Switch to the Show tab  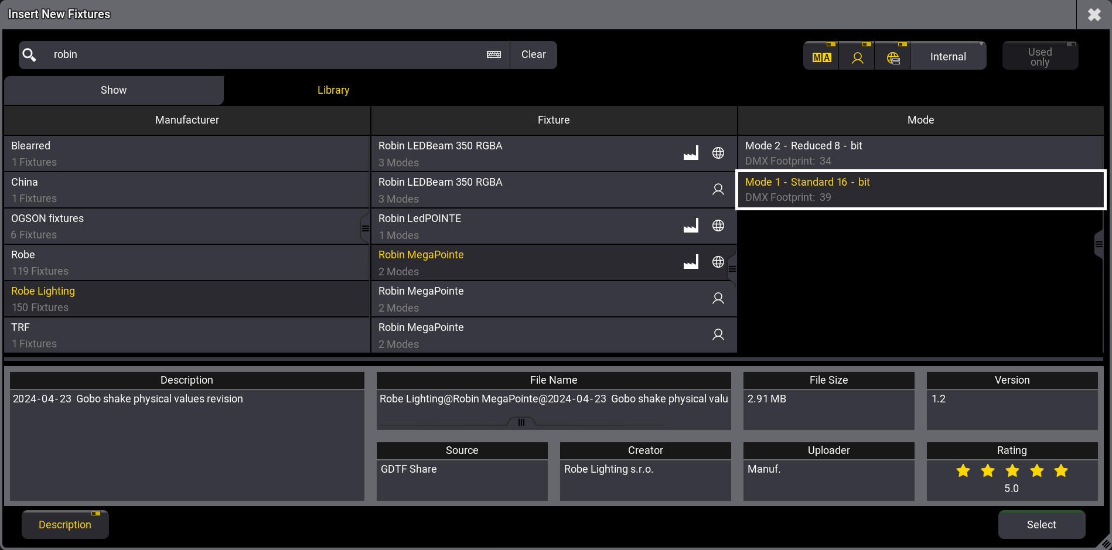114,90
